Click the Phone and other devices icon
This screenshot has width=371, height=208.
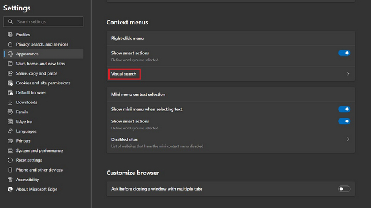click(x=10, y=170)
